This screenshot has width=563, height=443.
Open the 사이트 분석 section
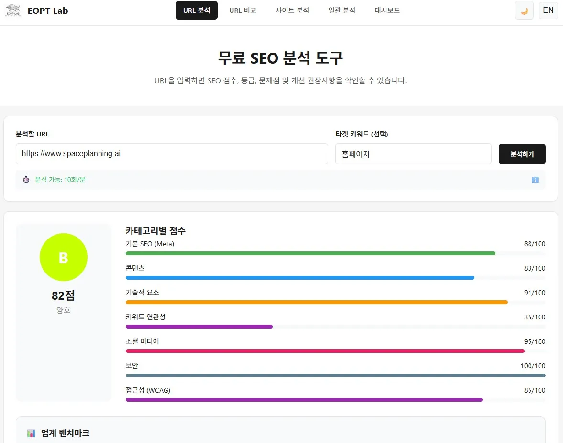pos(292,10)
